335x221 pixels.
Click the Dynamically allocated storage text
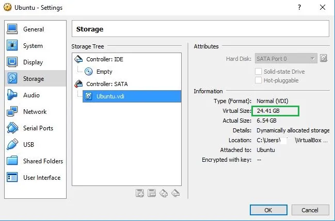point(293,130)
